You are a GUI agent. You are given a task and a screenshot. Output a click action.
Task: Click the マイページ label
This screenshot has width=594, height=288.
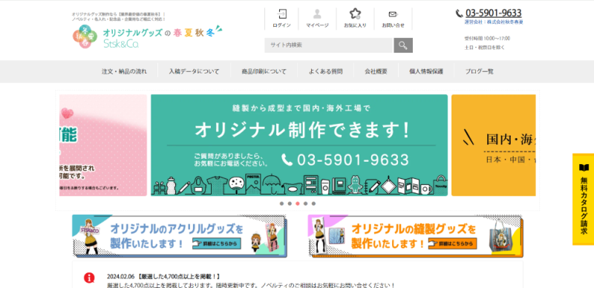pos(318,25)
